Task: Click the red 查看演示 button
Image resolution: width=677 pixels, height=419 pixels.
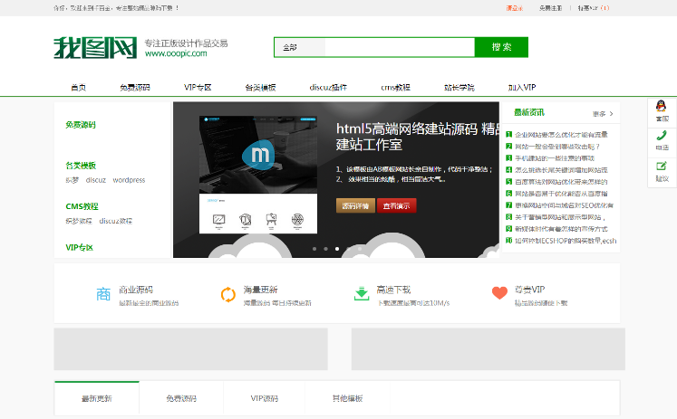Action: [x=396, y=205]
